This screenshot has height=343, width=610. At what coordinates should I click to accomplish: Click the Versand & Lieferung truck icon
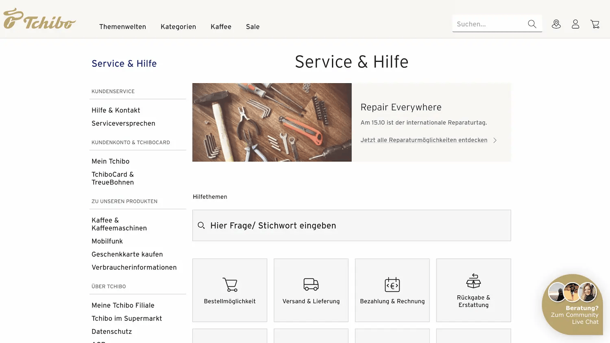tap(311, 284)
